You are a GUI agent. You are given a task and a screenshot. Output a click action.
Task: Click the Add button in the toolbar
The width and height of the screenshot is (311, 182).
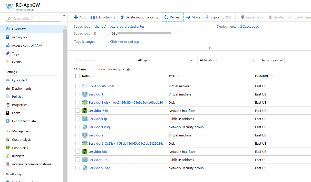point(80,17)
